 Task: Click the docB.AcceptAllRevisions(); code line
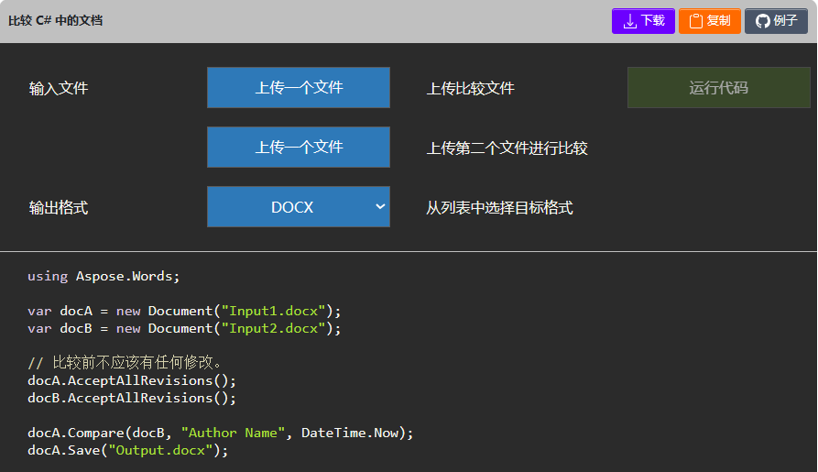click(x=132, y=398)
